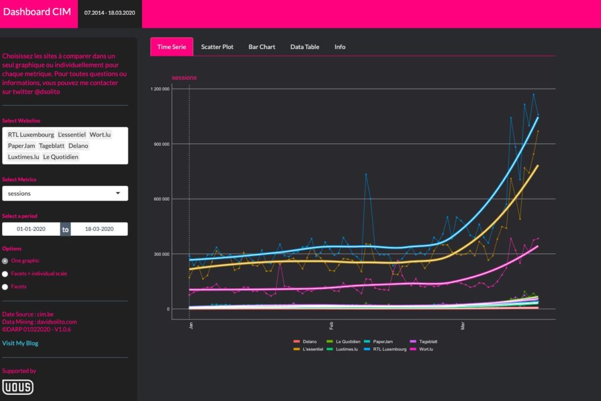
Task: Choose Facets + individual scale option
Action: (5, 274)
